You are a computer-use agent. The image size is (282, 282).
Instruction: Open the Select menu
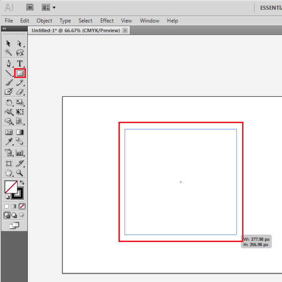(x=86, y=21)
